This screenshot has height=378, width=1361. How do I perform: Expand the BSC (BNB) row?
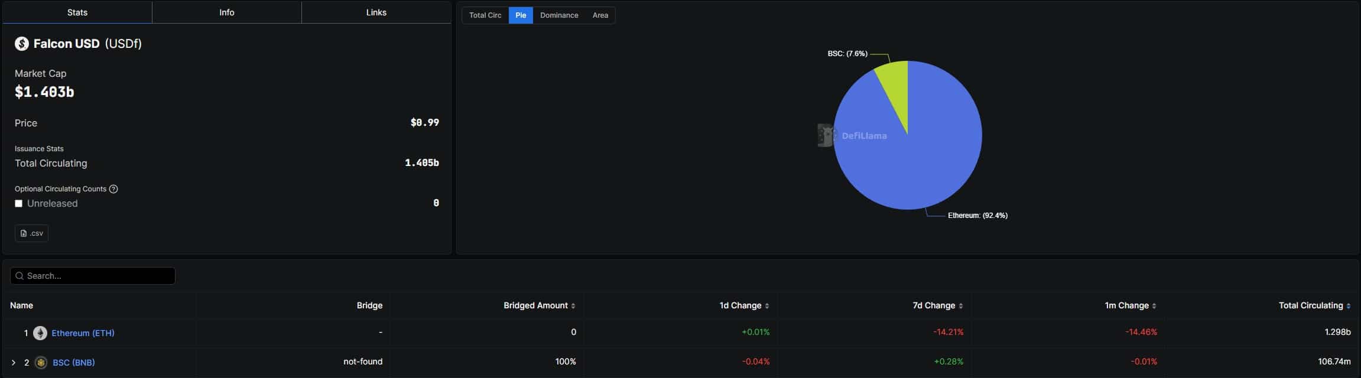tap(14, 363)
